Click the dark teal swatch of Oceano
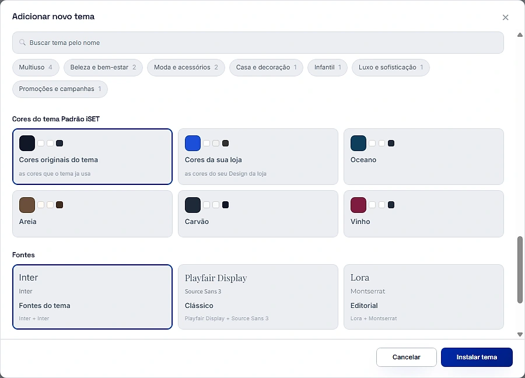This screenshot has width=525, height=378. point(358,143)
